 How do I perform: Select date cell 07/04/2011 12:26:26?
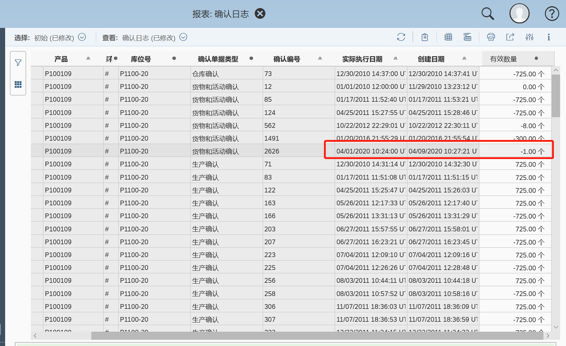pyautogui.click(x=371, y=268)
